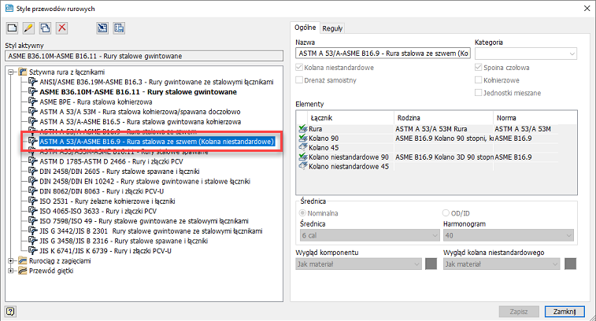Screen dimensions: 596x321
Task: Click component appearance color swatch
Action: coord(431,264)
